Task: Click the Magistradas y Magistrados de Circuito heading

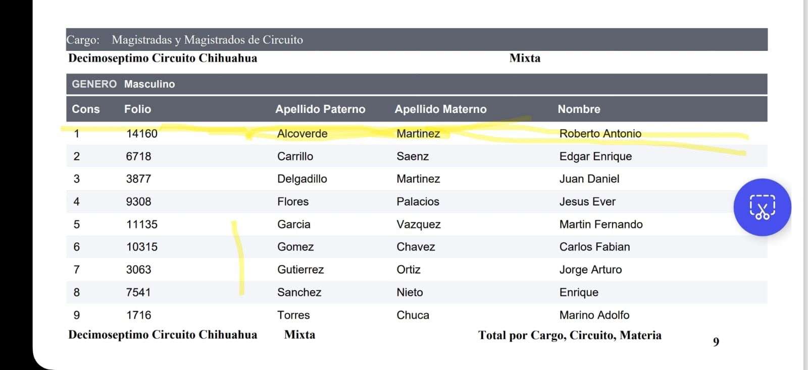Action: 207,40
